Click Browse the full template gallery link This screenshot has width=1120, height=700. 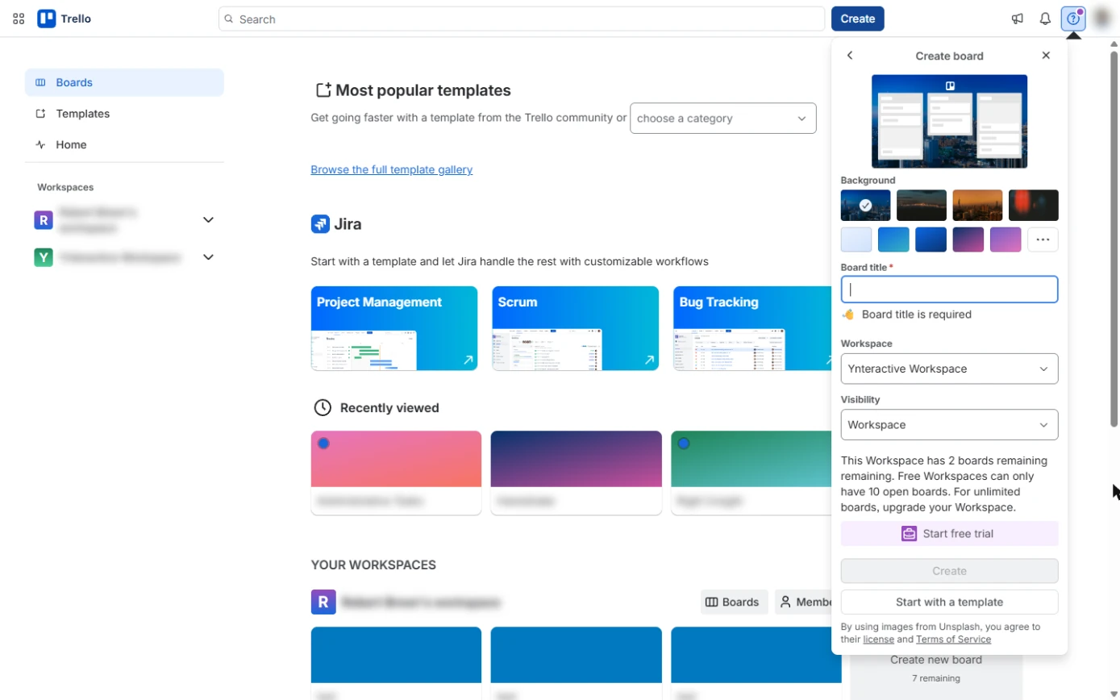coord(392,169)
